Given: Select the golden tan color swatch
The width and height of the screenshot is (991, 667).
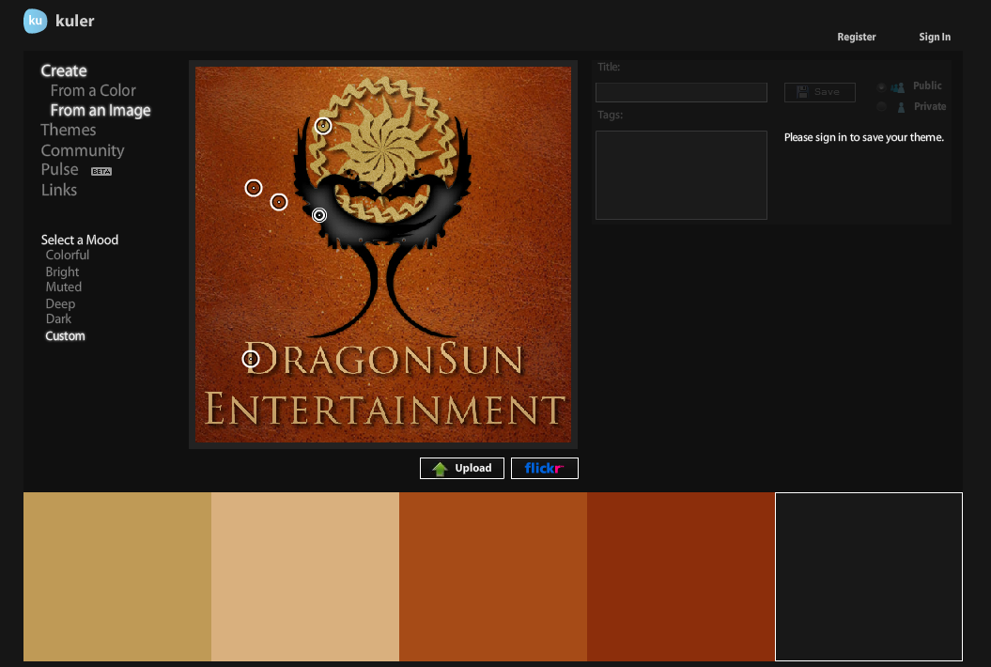Looking at the screenshot, I should pos(117,577).
